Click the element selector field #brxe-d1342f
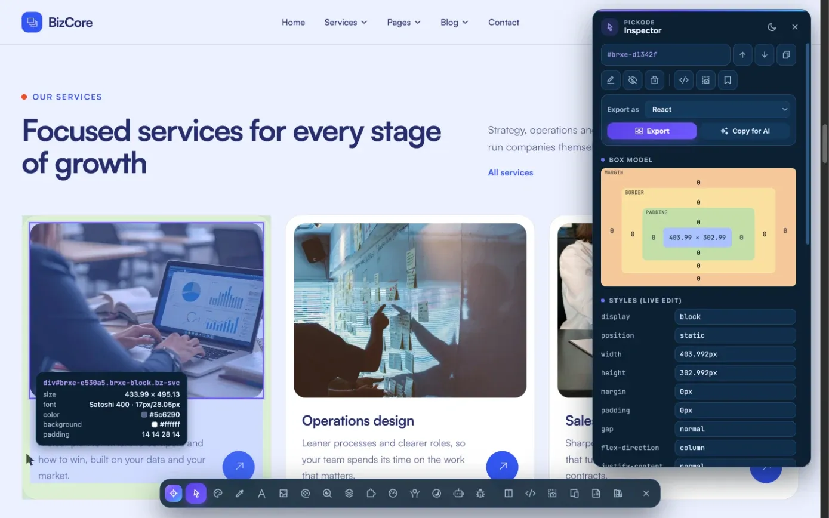Screen dimensions: 829x518 [665, 54]
